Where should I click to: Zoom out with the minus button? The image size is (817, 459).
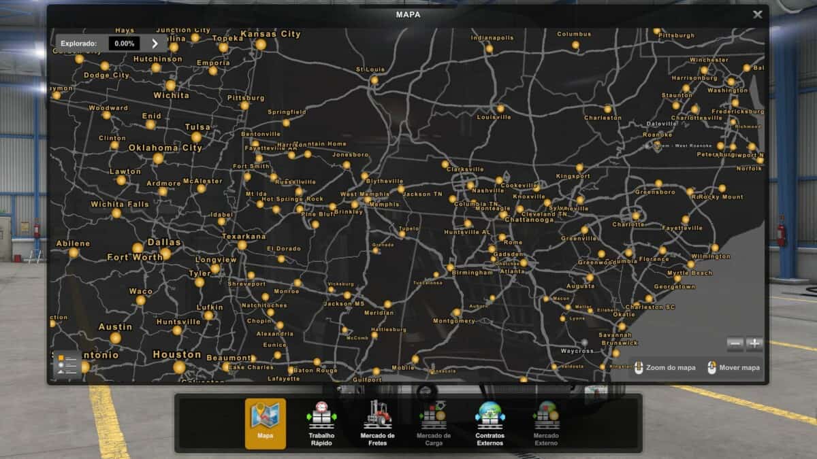[735, 344]
